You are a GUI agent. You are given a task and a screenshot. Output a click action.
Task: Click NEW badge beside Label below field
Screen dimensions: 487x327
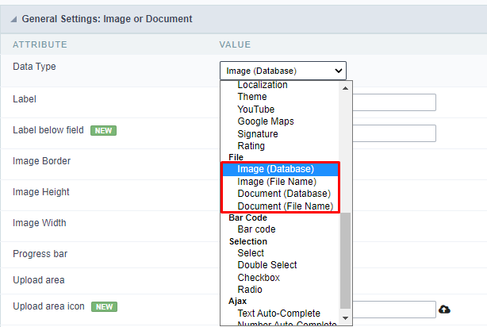point(103,130)
